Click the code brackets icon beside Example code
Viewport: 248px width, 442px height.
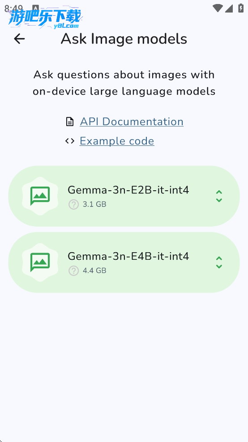click(x=70, y=141)
